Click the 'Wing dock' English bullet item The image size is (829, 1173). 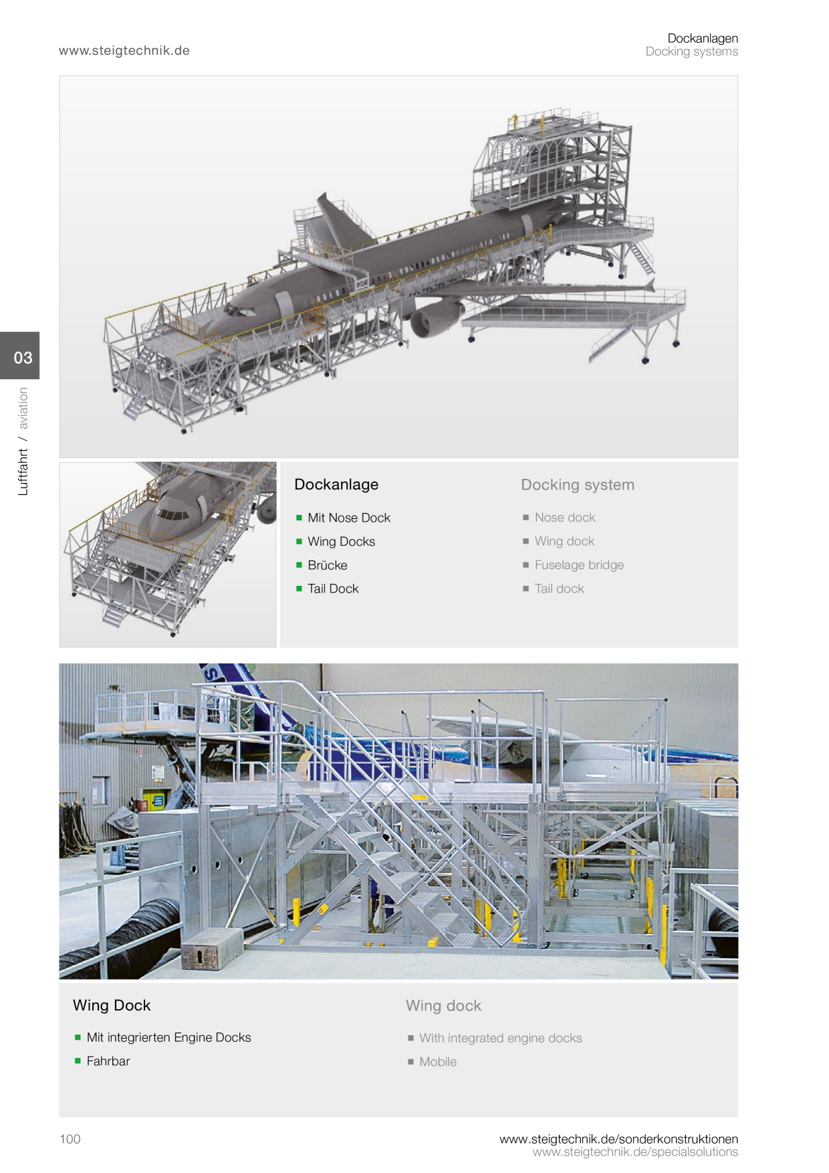tap(564, 541)
